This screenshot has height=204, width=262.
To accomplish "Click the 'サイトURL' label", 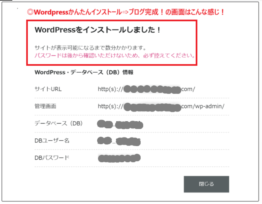I will tap(48, 89).
